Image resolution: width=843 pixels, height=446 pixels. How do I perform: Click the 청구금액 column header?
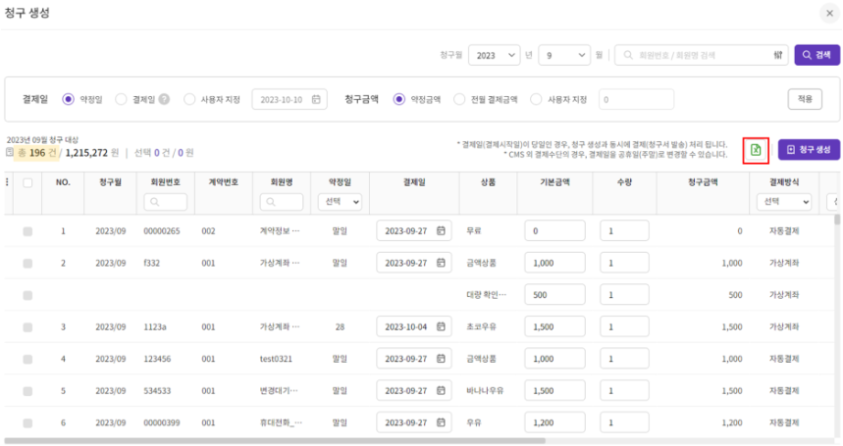pos(703,182)
